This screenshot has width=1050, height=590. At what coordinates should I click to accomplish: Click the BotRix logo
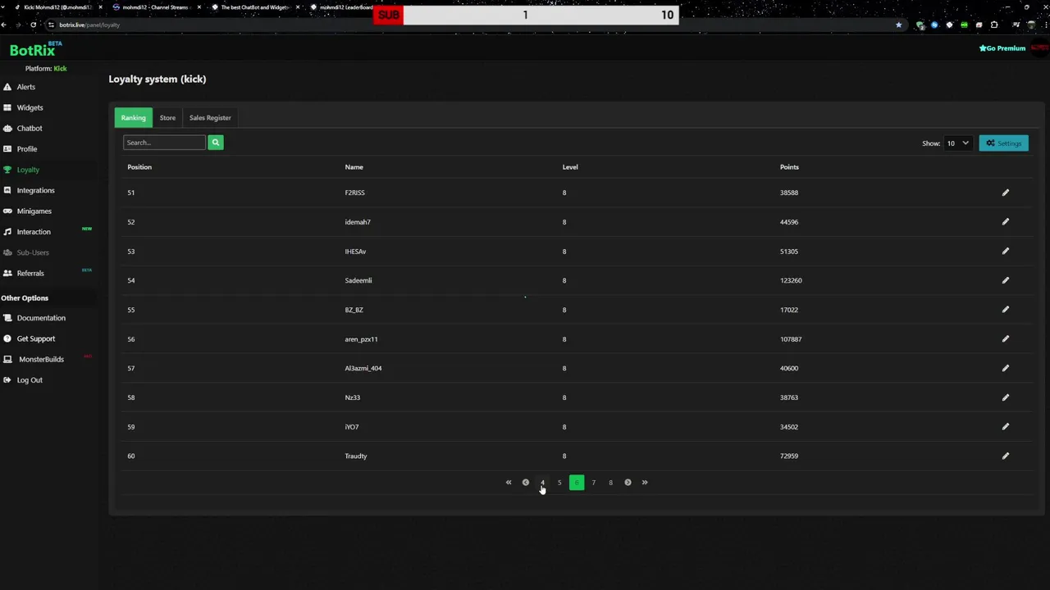point(35,49)
